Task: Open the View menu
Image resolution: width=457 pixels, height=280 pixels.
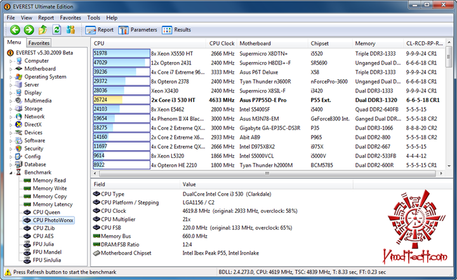Action: (26, 18)
